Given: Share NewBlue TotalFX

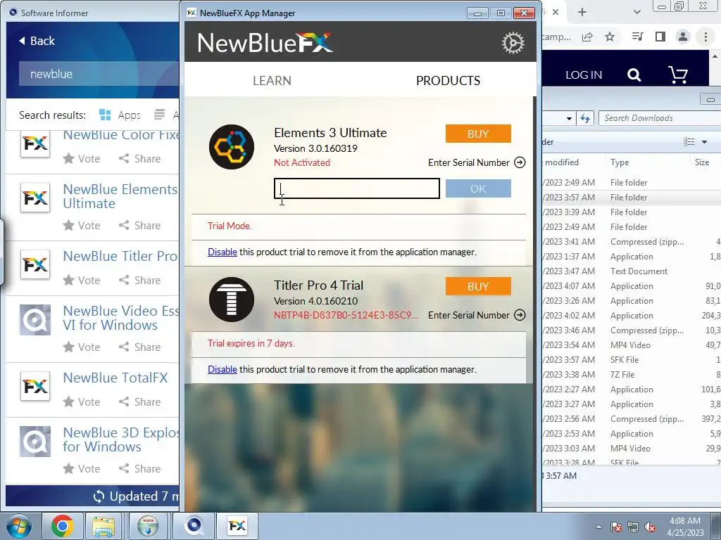Looking at the screenshot, I should (x=140, y=401).
